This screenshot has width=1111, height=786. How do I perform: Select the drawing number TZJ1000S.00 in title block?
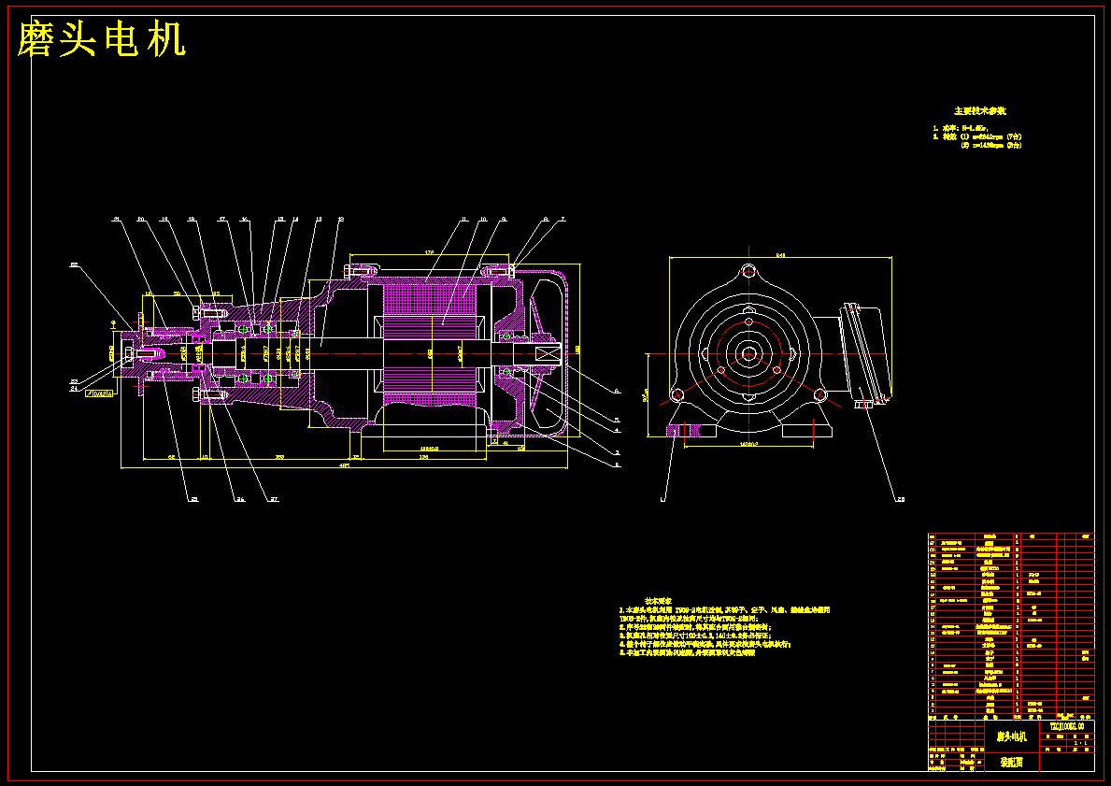[1066, 726]
